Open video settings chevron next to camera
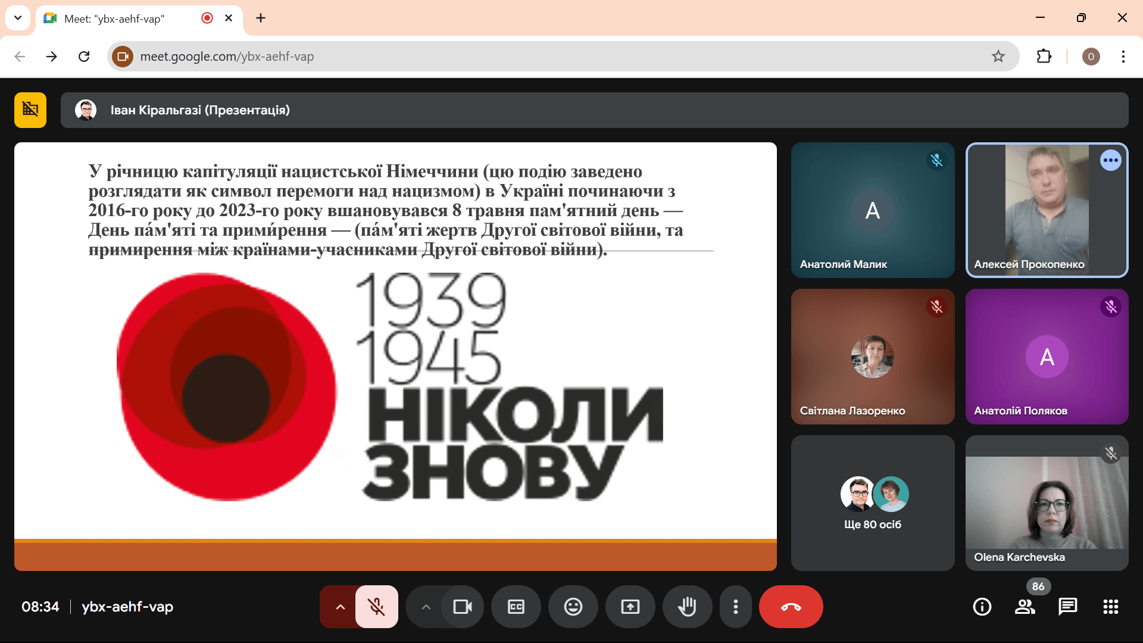This screenshot has width=1143, height=643. click(426, 607)
